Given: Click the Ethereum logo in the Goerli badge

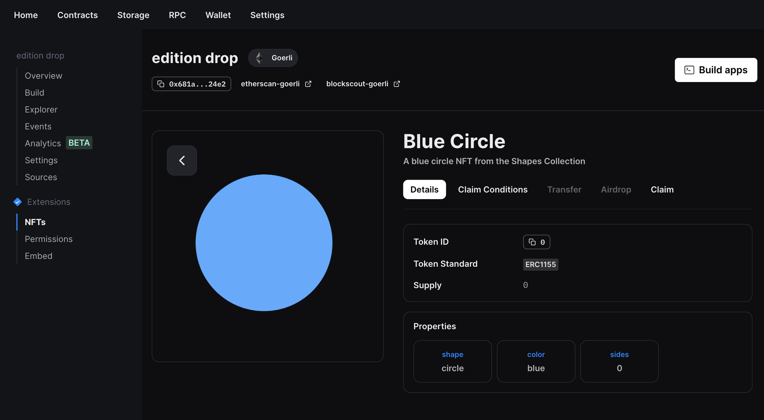Looking at the screenshot, I should [x=259, y=58].
